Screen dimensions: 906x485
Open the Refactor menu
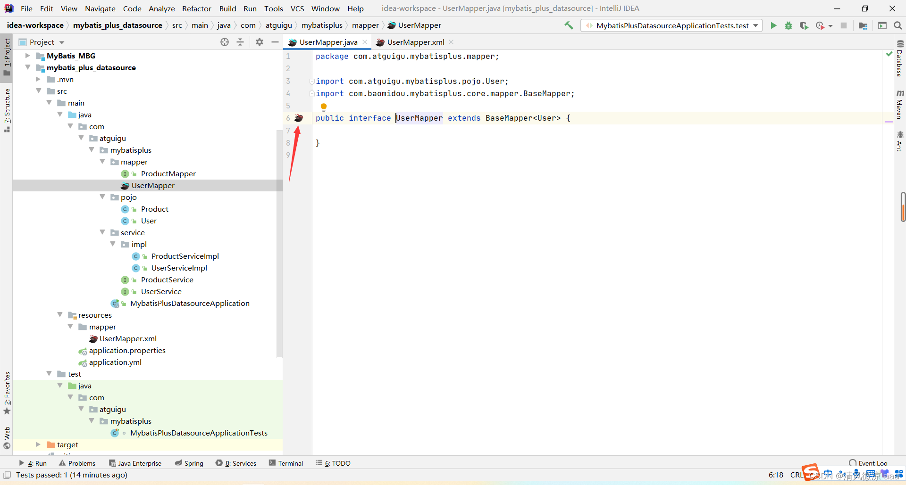tap(196, 8)
